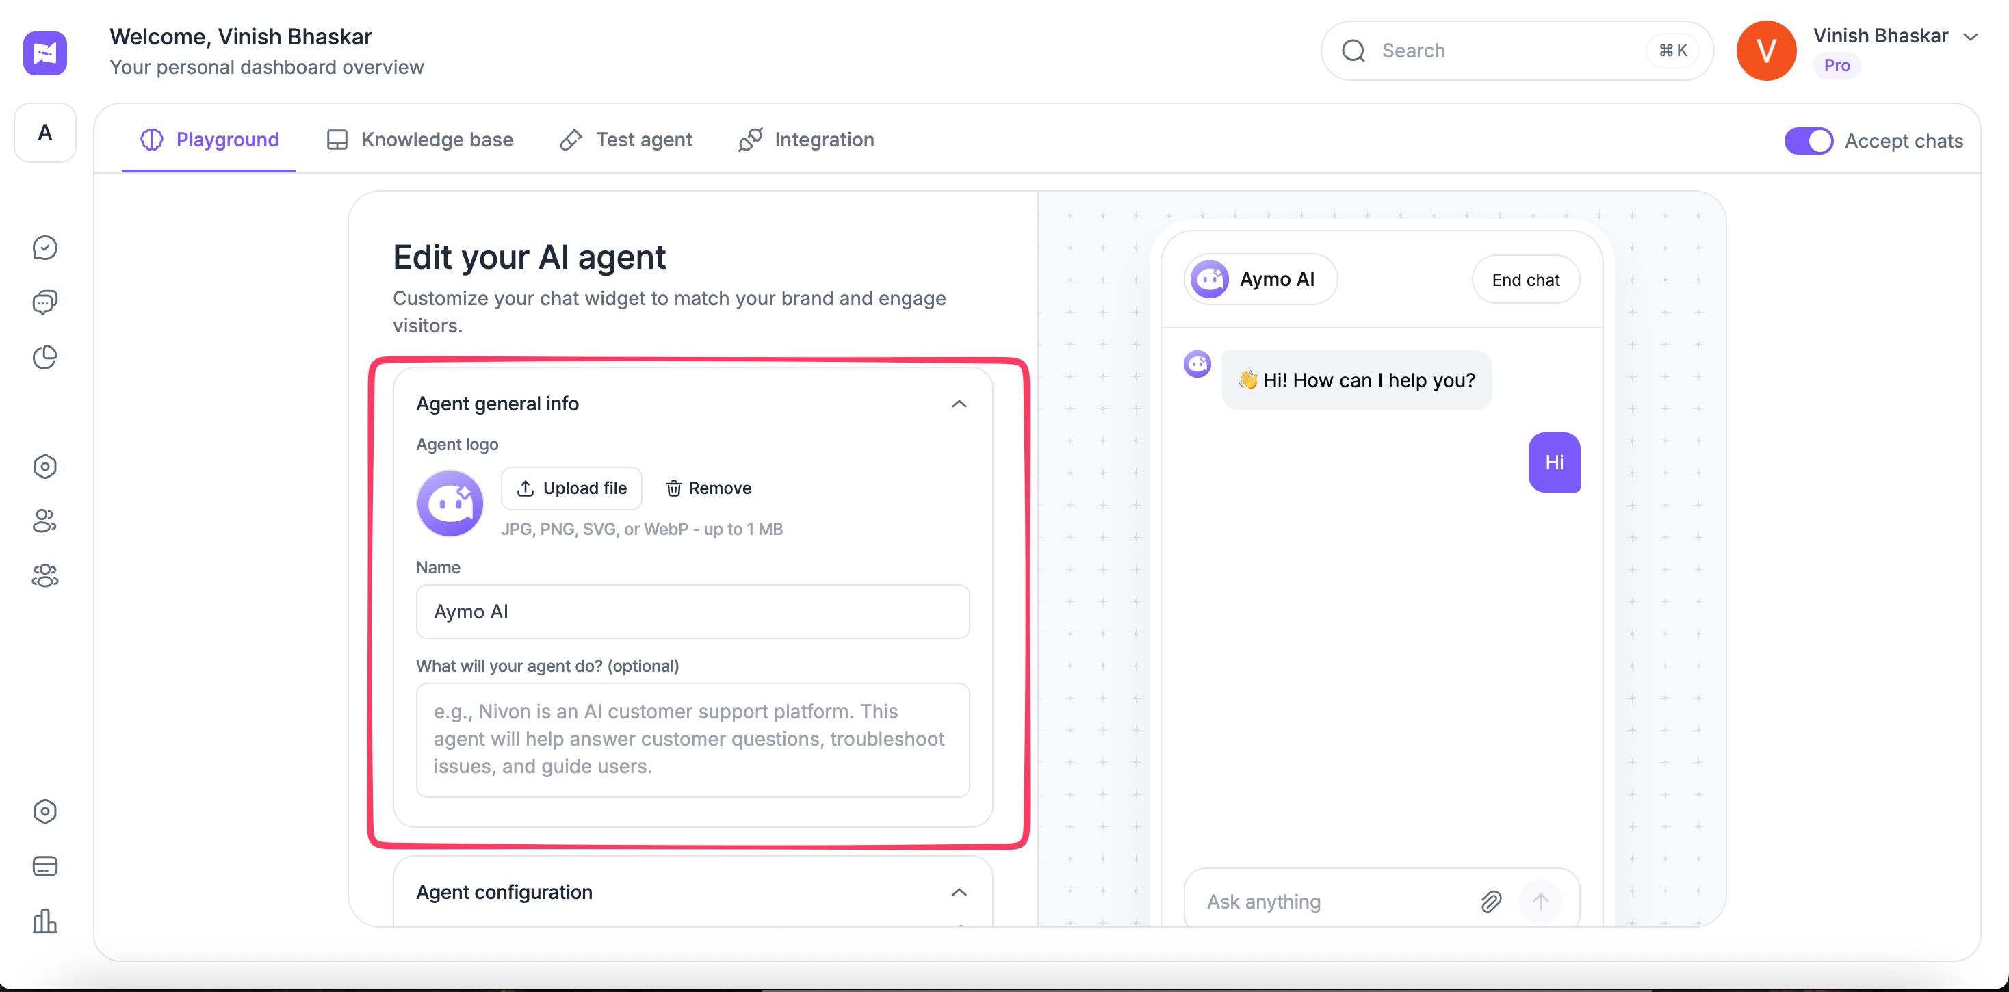Click the Upload file button

571,488
